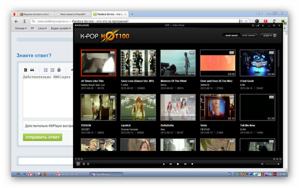This screenshot has height=188, width=299.
Task: Open 'I Feel Good' video thumbnail
Action: pyautogui.click(x=257, y=63)
